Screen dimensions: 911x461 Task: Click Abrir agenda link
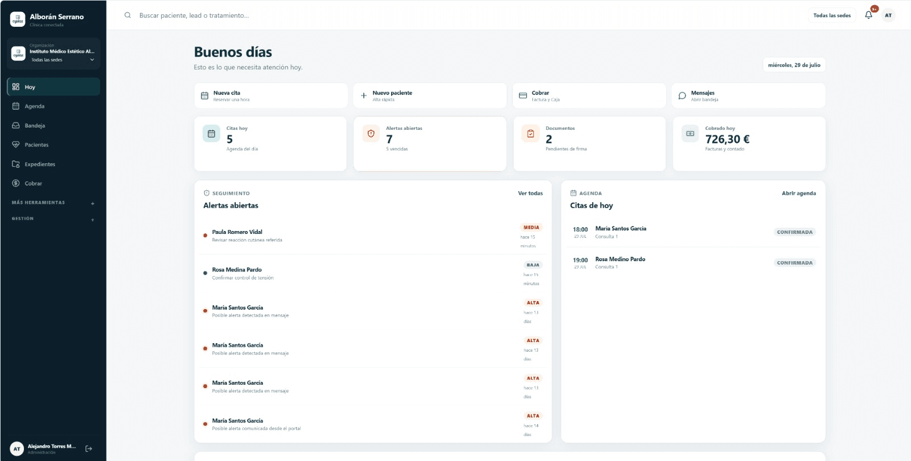[798, 194]
